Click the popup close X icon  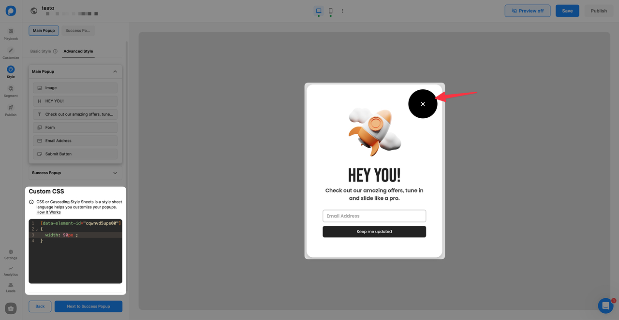(423, 103)
